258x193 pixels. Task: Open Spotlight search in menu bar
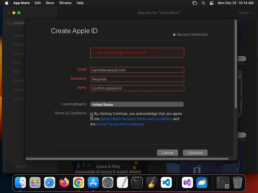[x=203, y=3]
